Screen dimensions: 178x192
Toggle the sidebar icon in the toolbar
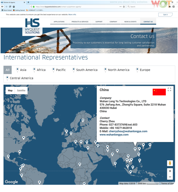click(x=173, y=7)
